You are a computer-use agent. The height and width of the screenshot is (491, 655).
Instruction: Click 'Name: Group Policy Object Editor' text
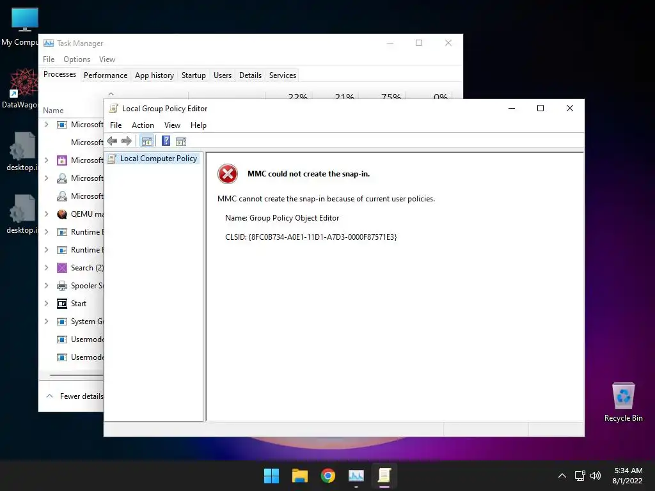coord(282,218)
